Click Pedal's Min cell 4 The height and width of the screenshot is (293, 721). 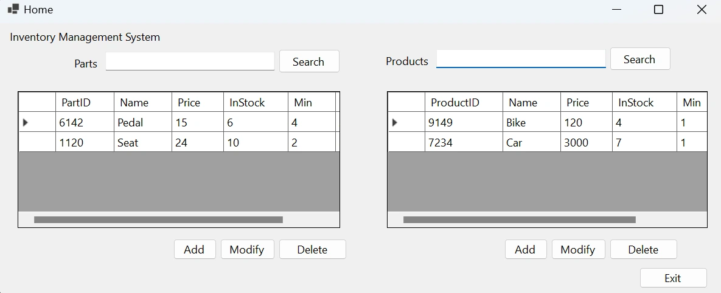pos(312,122)
